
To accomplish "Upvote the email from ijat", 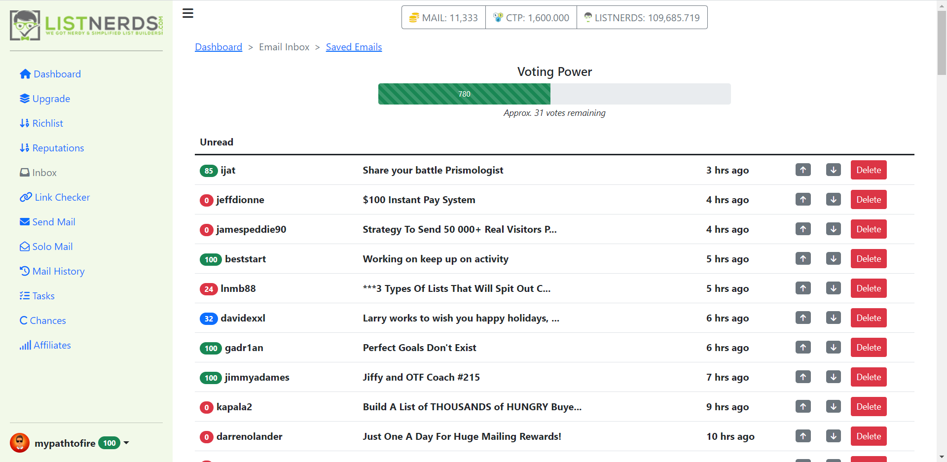I will (803, 170).
